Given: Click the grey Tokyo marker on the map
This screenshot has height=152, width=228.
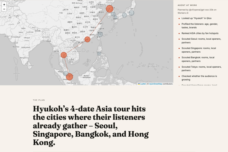Looking at the screenshot, I should 132,13.
